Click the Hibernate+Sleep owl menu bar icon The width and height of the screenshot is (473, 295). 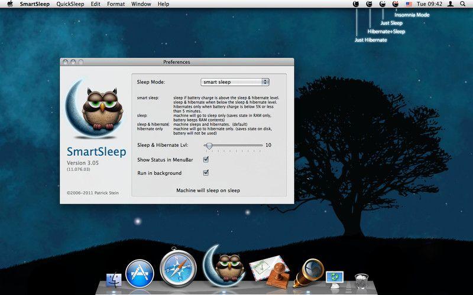pyautogui.click(x=369, y=4)
